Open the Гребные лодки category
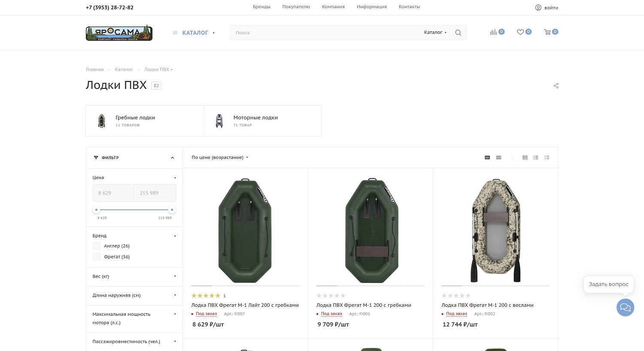The width and height of the screenshot is (644, 351). point(135,118)
